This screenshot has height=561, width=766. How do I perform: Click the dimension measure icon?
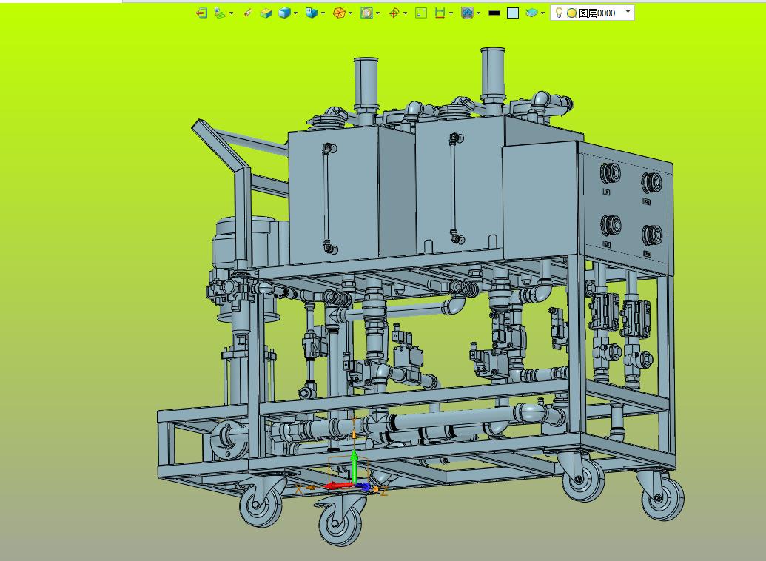(x=440, y=13)
